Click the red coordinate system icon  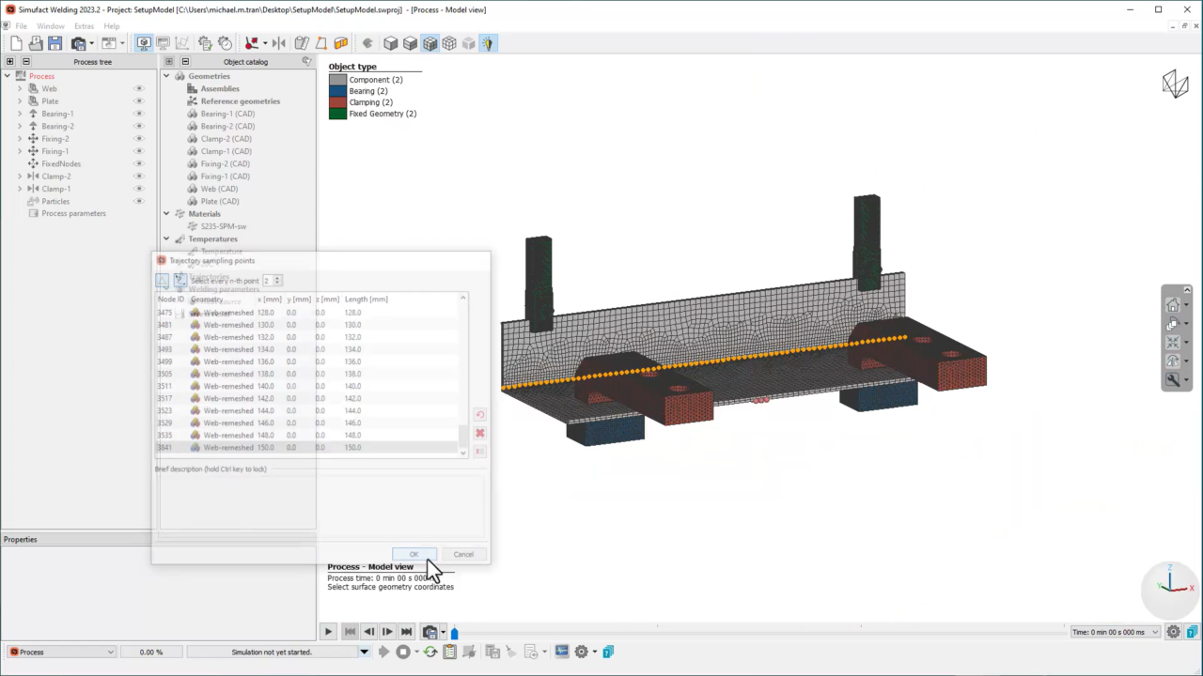252,43
